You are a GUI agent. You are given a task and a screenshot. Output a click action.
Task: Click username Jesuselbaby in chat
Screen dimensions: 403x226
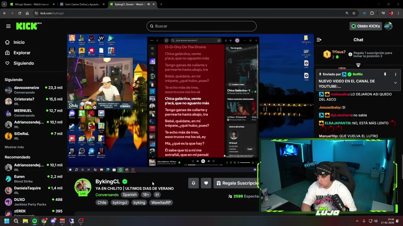coord(330,107)
